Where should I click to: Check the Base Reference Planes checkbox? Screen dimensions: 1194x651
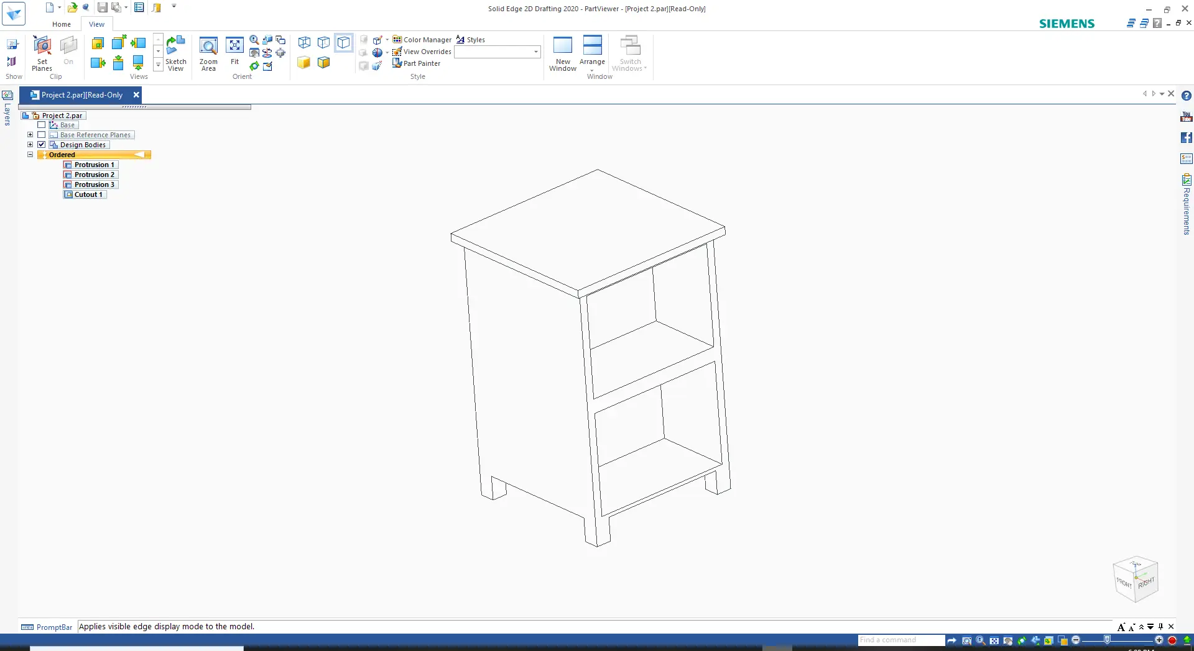tap(42, 135)
